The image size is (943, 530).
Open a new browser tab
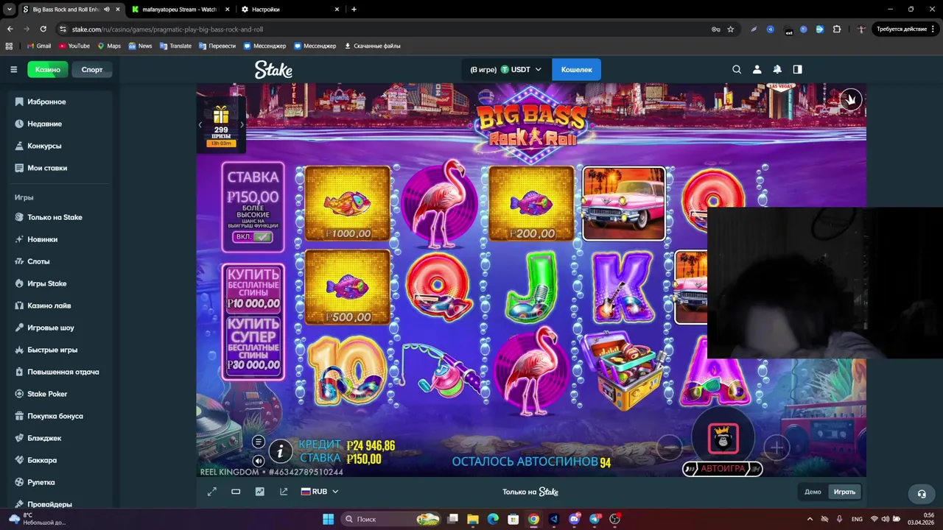[x=354, y=10]
